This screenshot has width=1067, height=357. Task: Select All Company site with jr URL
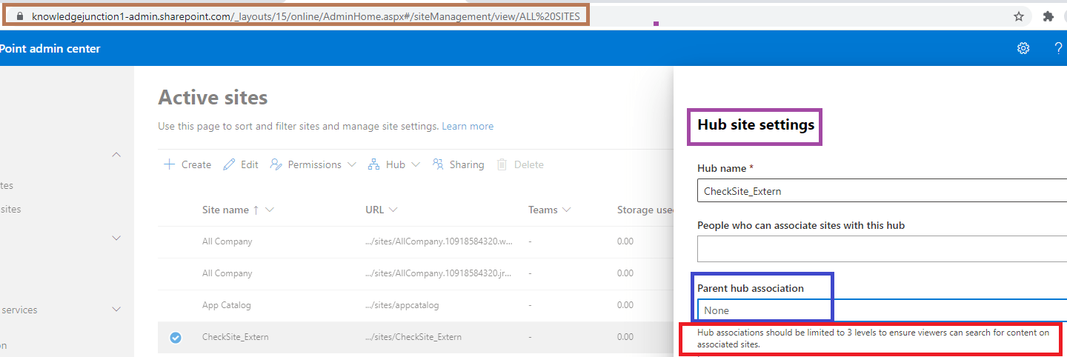coord(227,273)
